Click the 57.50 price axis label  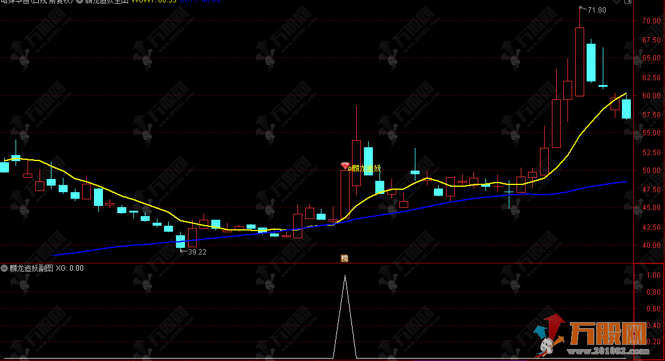coord(651,114)
